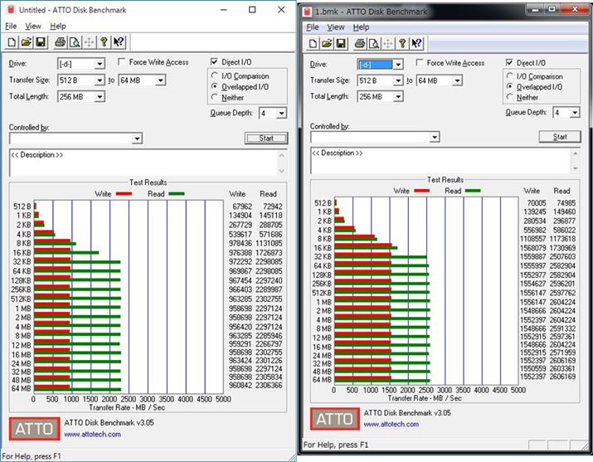Uncheck Direct I/O in 1.bmk window
This screenshot has height=462, width=593.
click(509, 63)
